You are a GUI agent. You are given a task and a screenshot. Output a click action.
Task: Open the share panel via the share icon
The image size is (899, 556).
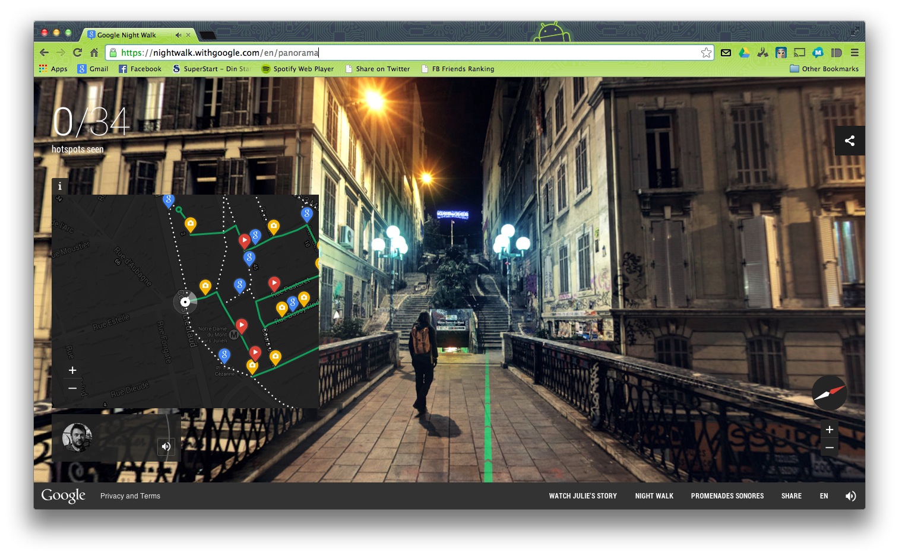pyautogui.click(x=850, y=141)
